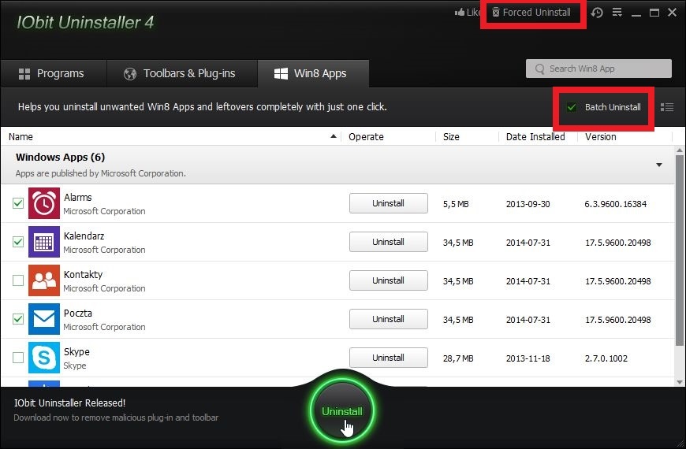
Task: Uncheck the Poczta checkbox
Action: pos(18,319)
